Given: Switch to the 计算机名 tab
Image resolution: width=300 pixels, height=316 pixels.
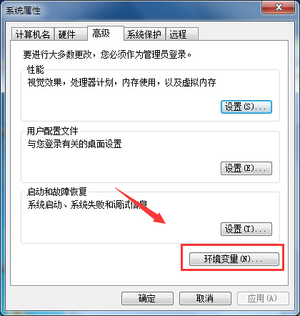Looking at the screenshot, I should click(x=32, y=34).
